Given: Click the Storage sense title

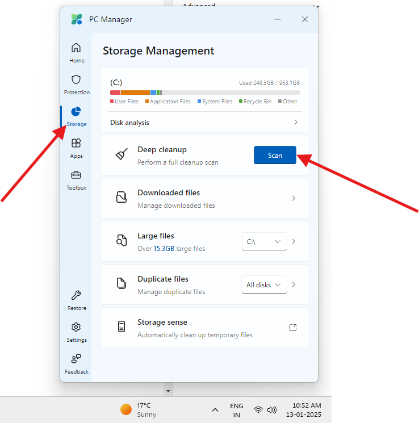Looking at the screenshot, I should tap(162, 322).
